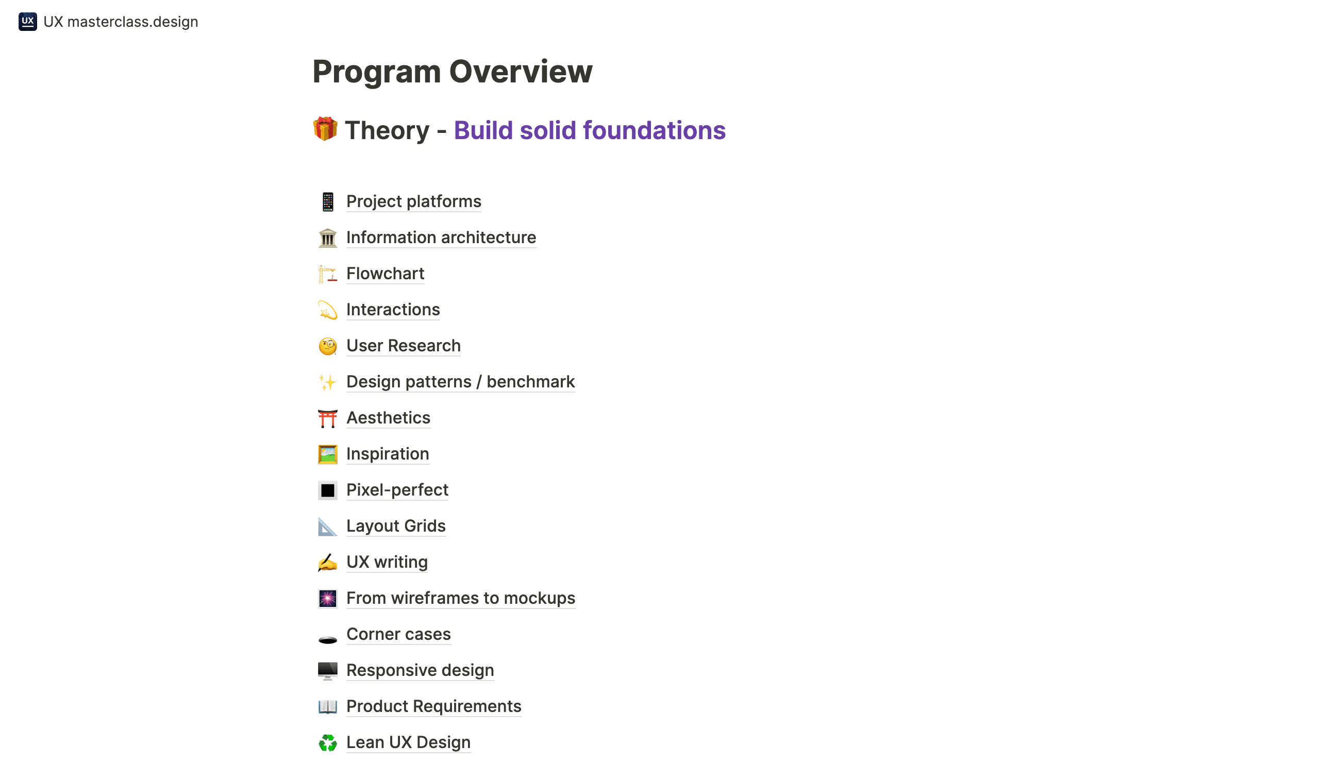Click the recycling icon next to Lean UX Design
This screenshot has height=781, width=1338.
pyautogui.click(x=328, y=743)
